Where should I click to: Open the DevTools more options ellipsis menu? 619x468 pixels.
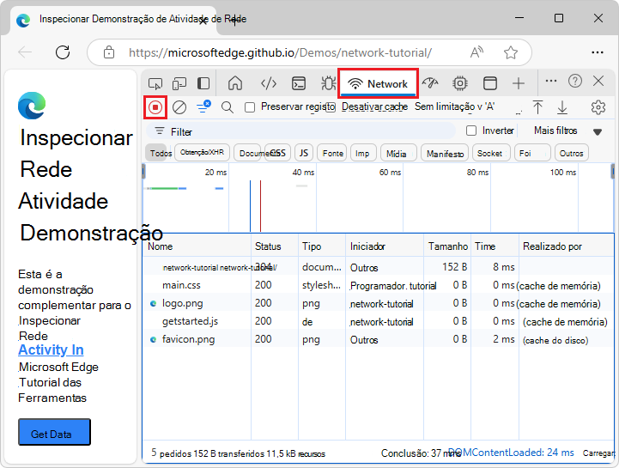point(551,81)
